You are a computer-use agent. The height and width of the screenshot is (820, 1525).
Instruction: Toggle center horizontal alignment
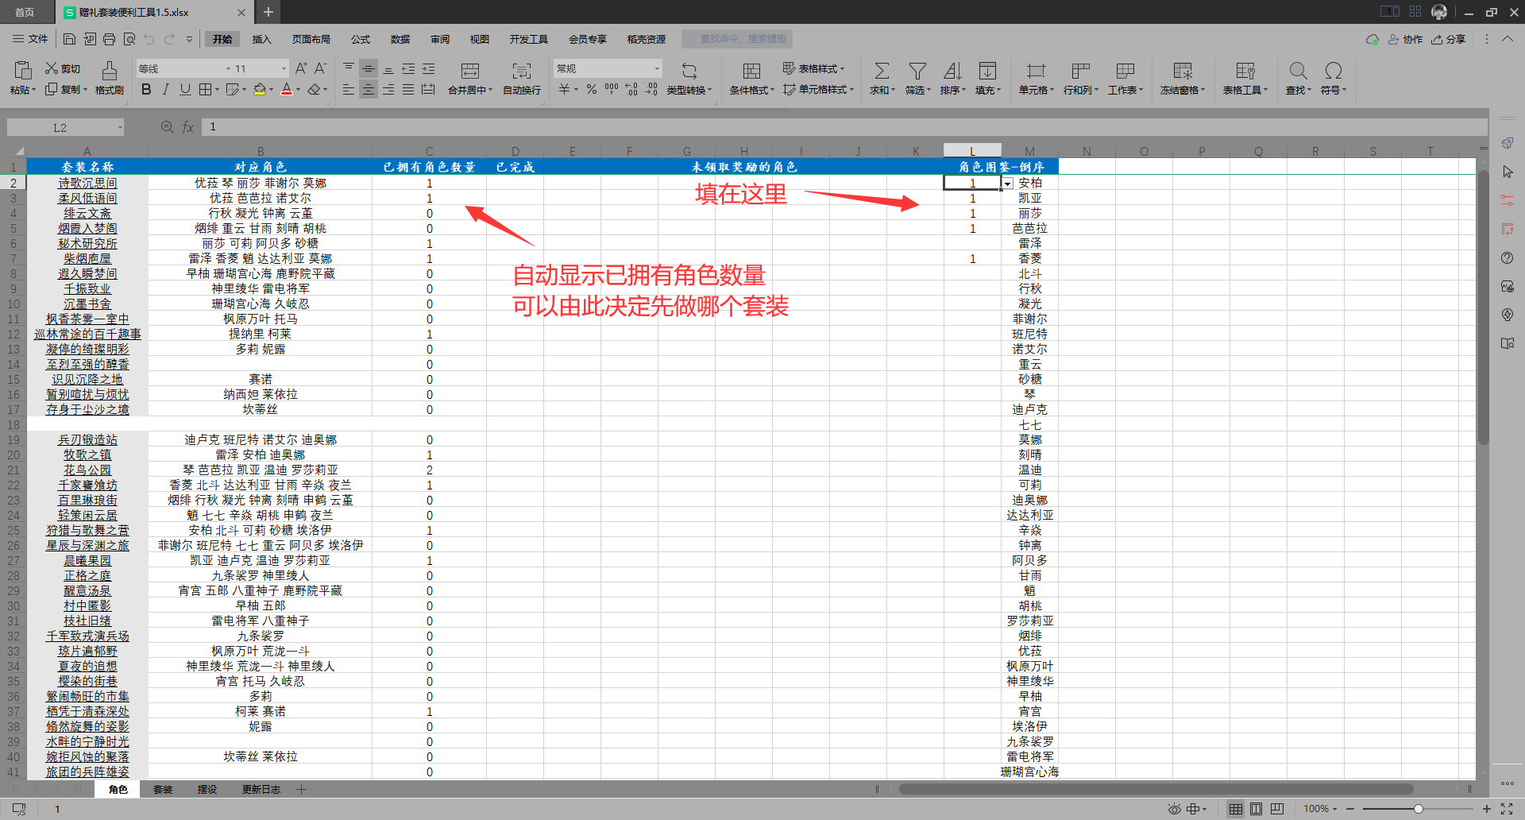(x=369, y=90)
